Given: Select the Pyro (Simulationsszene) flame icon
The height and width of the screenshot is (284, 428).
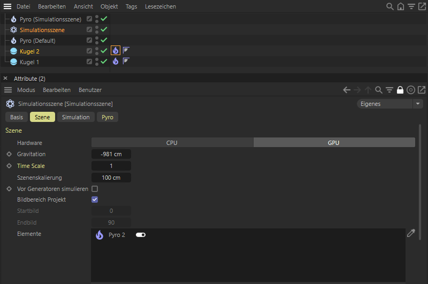Looking at the screenshot, I should pyautogui.click(x=13, y=19).
